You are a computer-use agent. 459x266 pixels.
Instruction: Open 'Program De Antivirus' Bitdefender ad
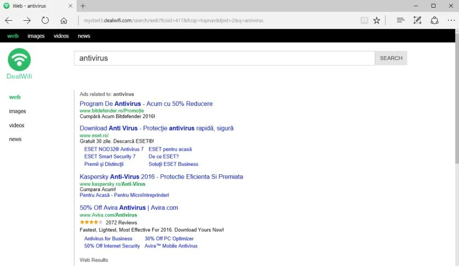(146, 103)
